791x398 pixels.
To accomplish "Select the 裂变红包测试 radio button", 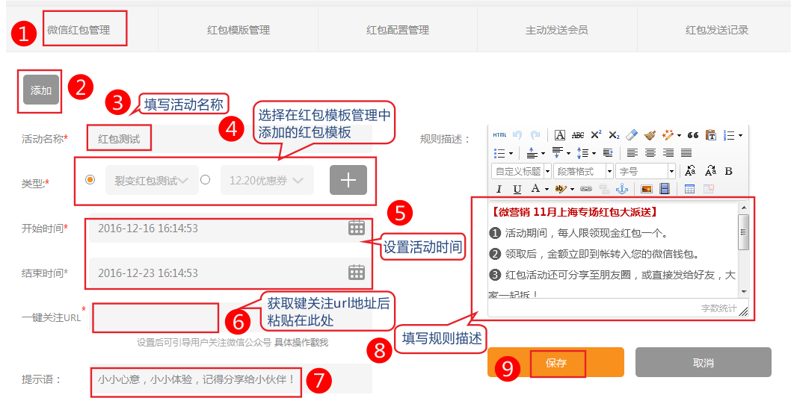I will [90, 180].
